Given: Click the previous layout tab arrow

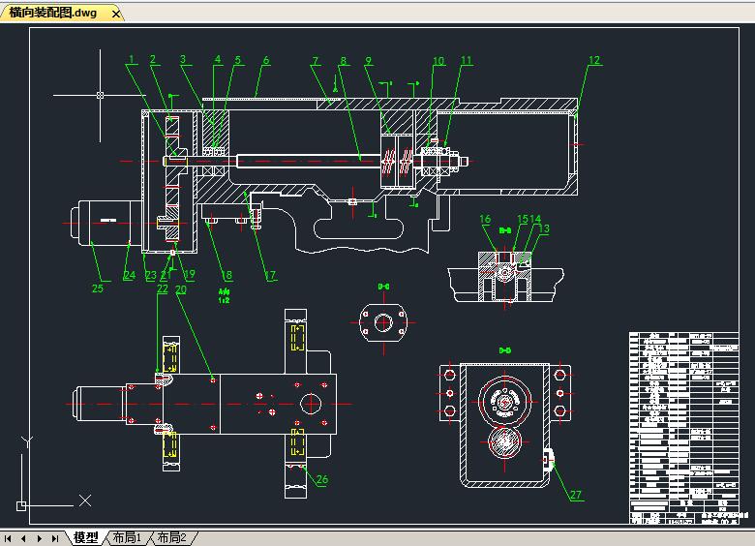Looking at the screenshot, I should [x=23, y=538].
